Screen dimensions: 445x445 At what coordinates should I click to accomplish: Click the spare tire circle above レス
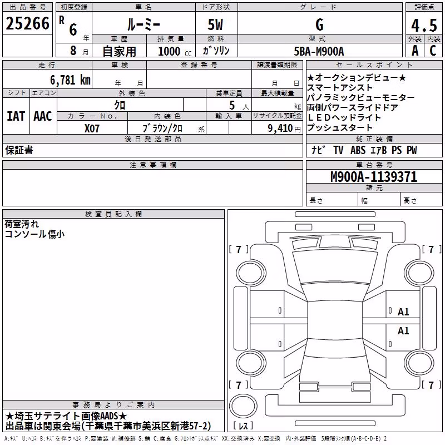tap(243, 406)
